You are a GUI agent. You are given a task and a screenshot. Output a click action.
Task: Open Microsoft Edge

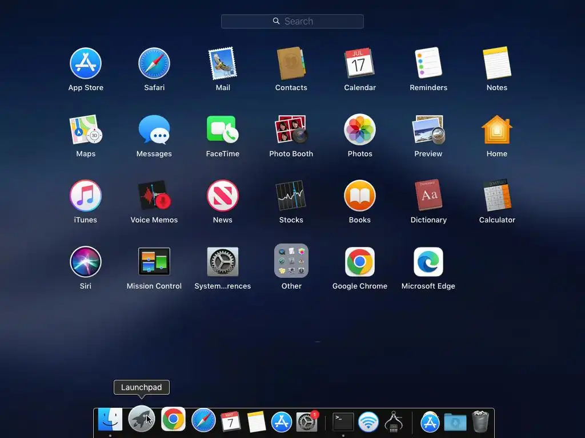pyautogui.click(x=428, y=261)
